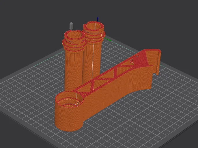Click the gray nozzle position marker
The height and width of the screenshot is (148, 198).
pos(71,26)
